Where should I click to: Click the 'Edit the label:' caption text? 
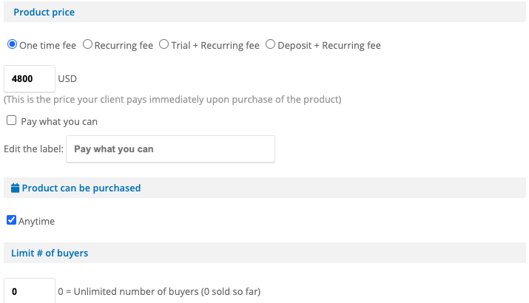pyautogui.click(x=34, y=149)
